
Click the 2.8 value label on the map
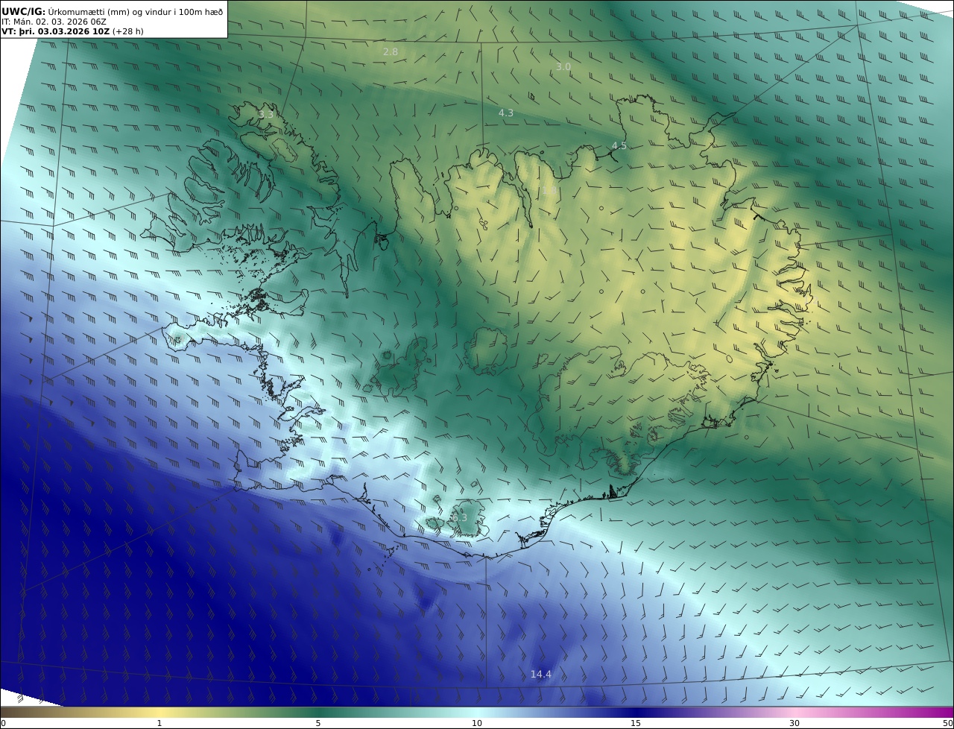[x=391, y=51]
